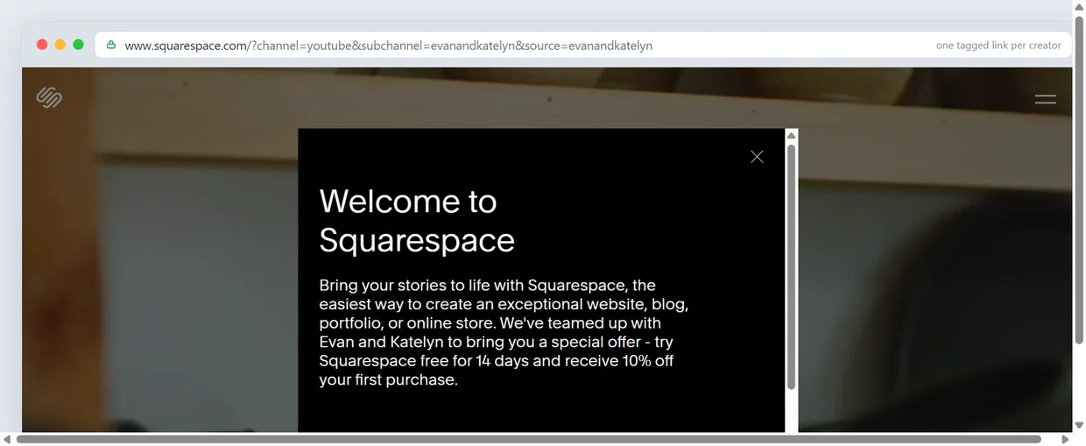Click the green padlock icon

click(x=111, y=45)
